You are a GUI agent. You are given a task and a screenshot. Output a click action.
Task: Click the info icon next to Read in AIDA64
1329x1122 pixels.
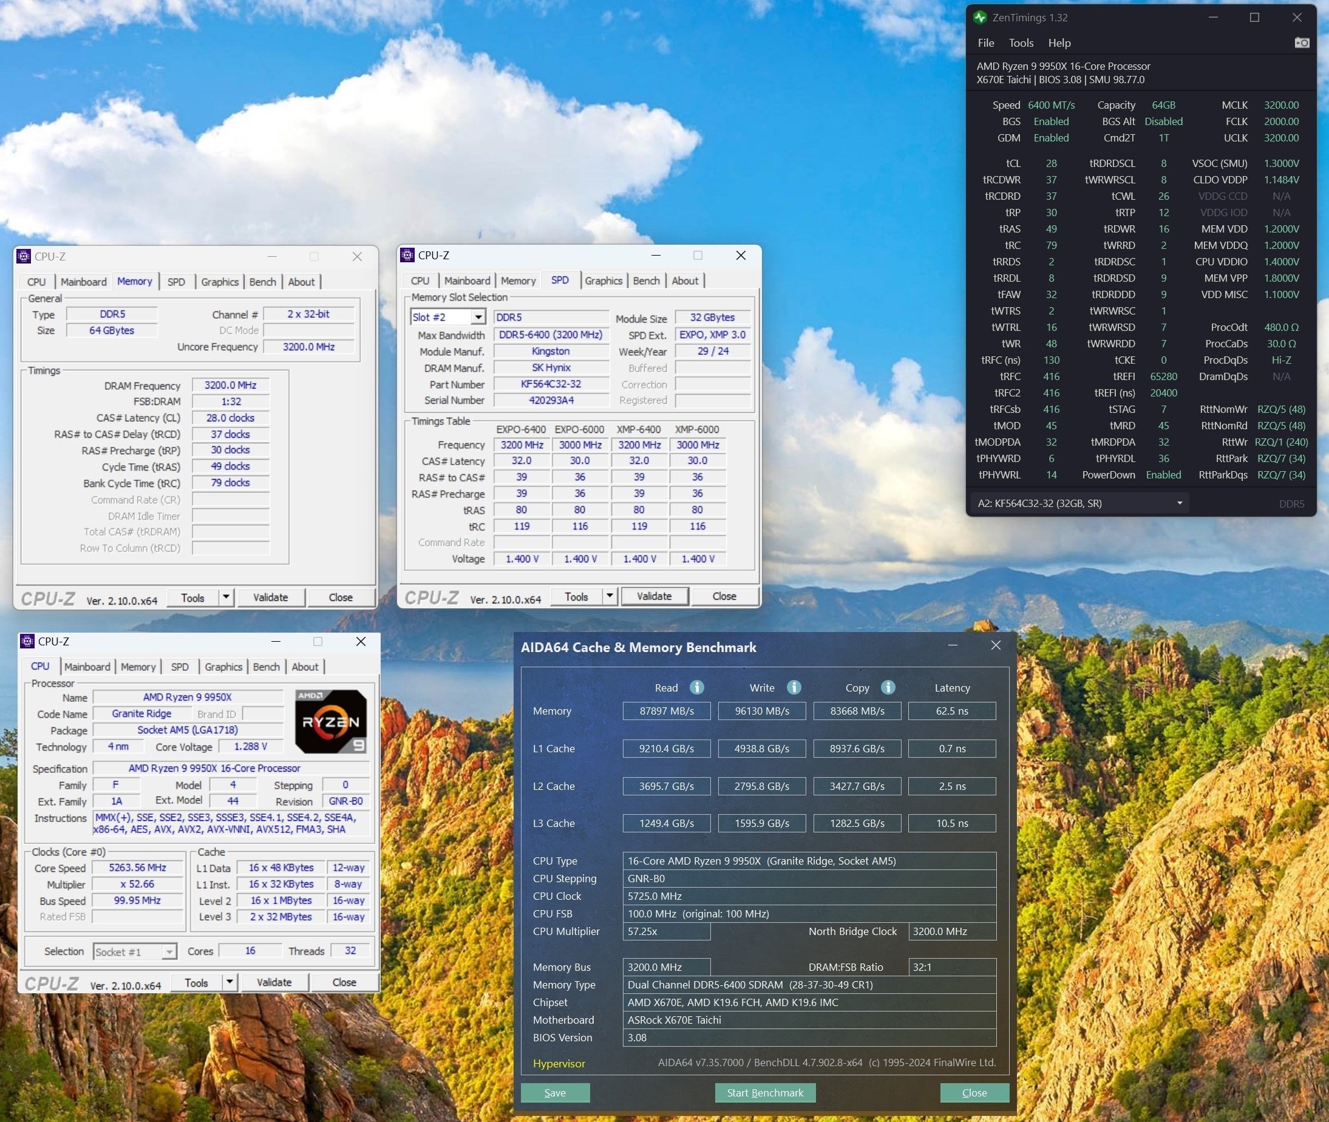point(697,687)
